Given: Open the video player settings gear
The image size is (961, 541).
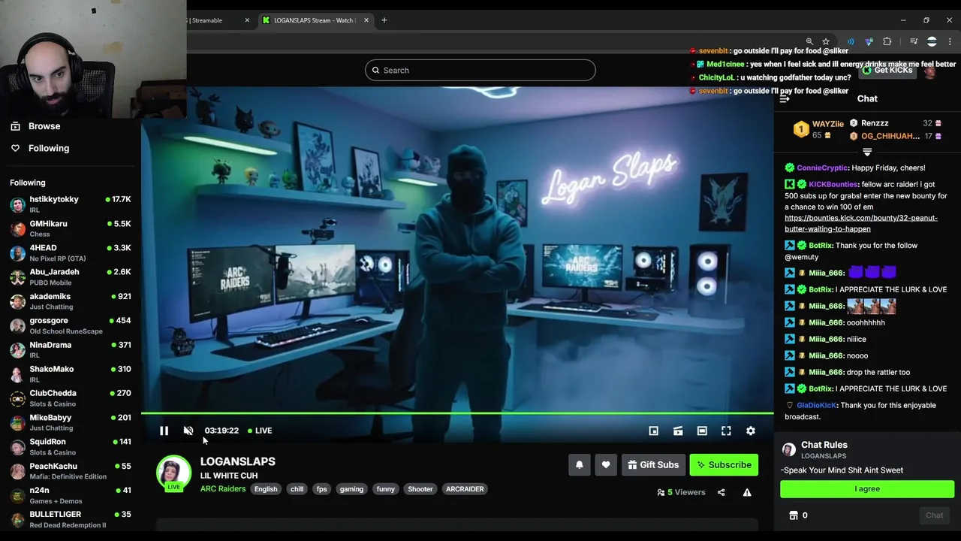Looking at the screenshot, I should [x=750, y=431].
